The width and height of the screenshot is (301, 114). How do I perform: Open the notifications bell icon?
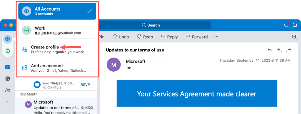pyautogui.click(x=295, y=25)
